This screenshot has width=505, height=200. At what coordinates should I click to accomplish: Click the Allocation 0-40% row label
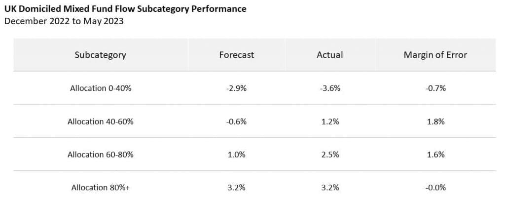(x=101, y=88)
